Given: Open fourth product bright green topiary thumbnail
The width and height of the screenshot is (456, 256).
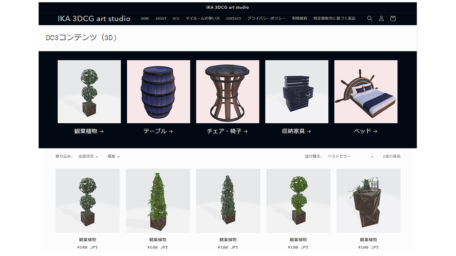Looking at the screenshot, I should pyautogui.click(x=299, y=201).
